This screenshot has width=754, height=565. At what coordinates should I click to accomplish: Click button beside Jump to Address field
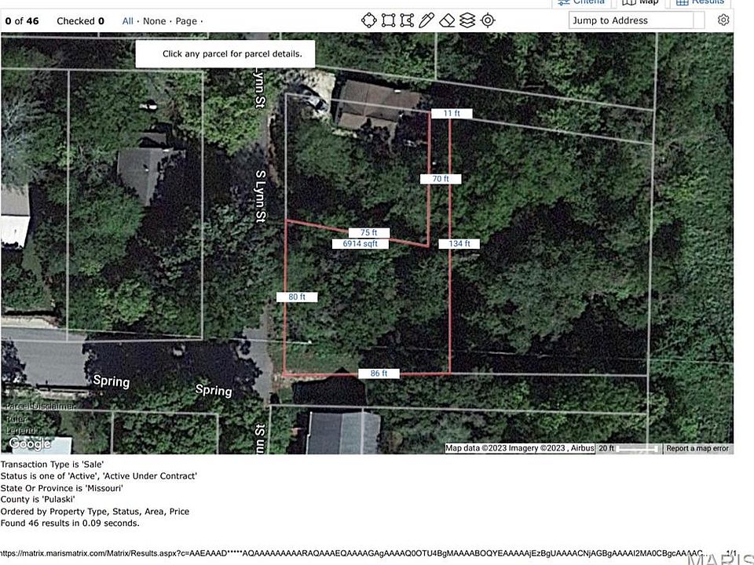(x=699, y=20)
